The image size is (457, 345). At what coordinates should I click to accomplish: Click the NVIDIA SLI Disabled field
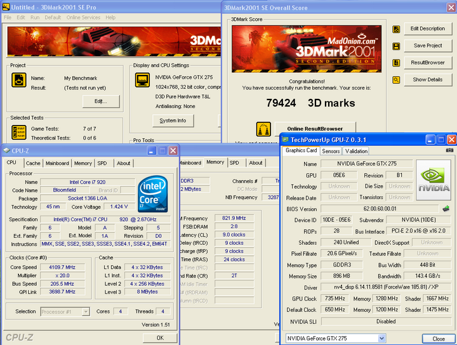[x=386, y=322]
